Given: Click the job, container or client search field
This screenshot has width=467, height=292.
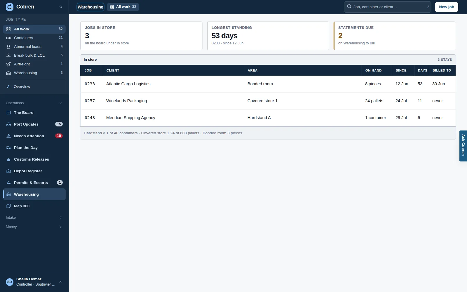Looking at the screenshot, I should point(388,7).
